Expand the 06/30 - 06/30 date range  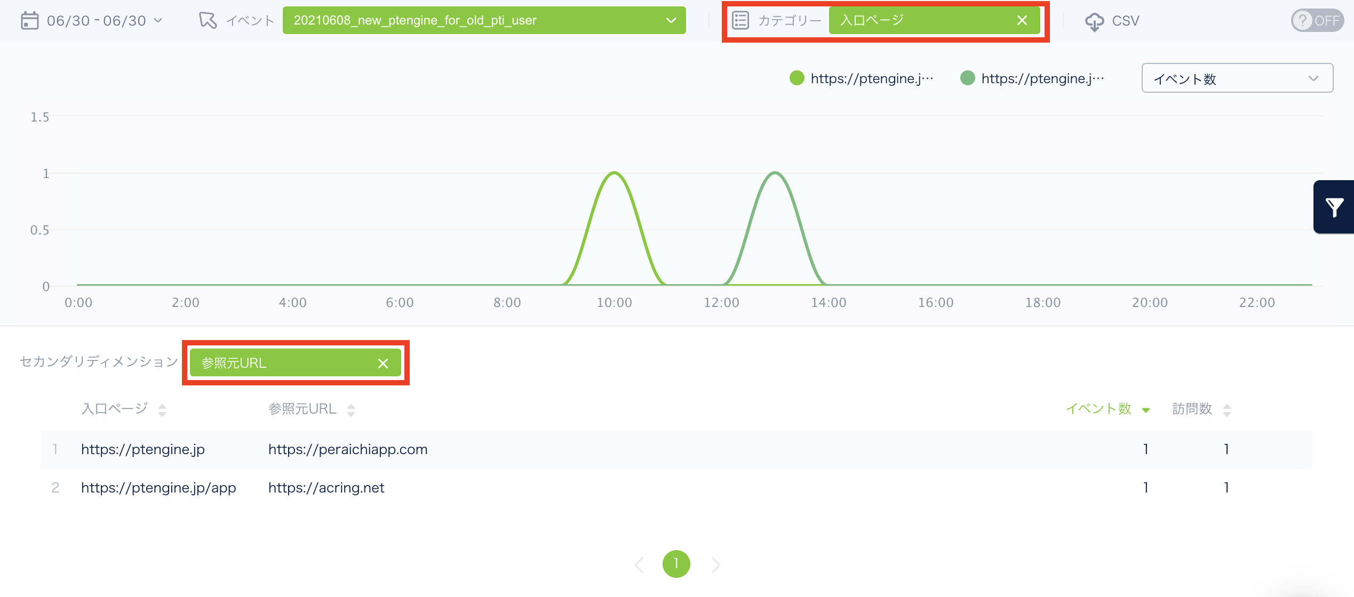tap(104, 21)
